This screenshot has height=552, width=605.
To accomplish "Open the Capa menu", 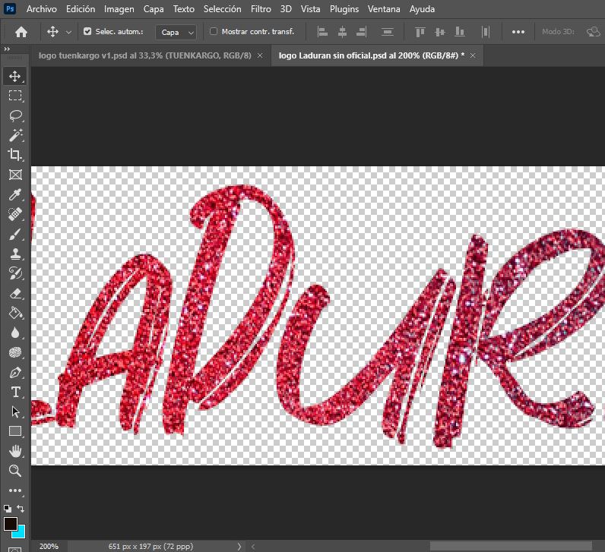I will click(x=154, y=9).
